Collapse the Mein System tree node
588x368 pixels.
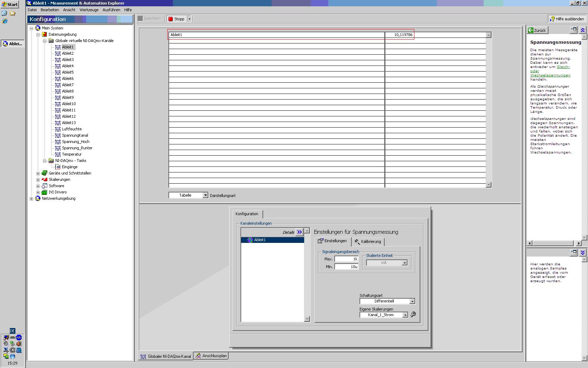(31, 28)
